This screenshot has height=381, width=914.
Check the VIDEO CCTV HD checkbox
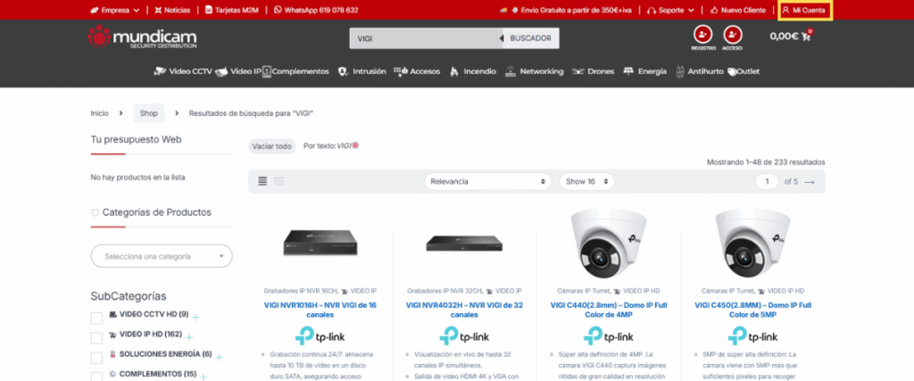[96, 318]
